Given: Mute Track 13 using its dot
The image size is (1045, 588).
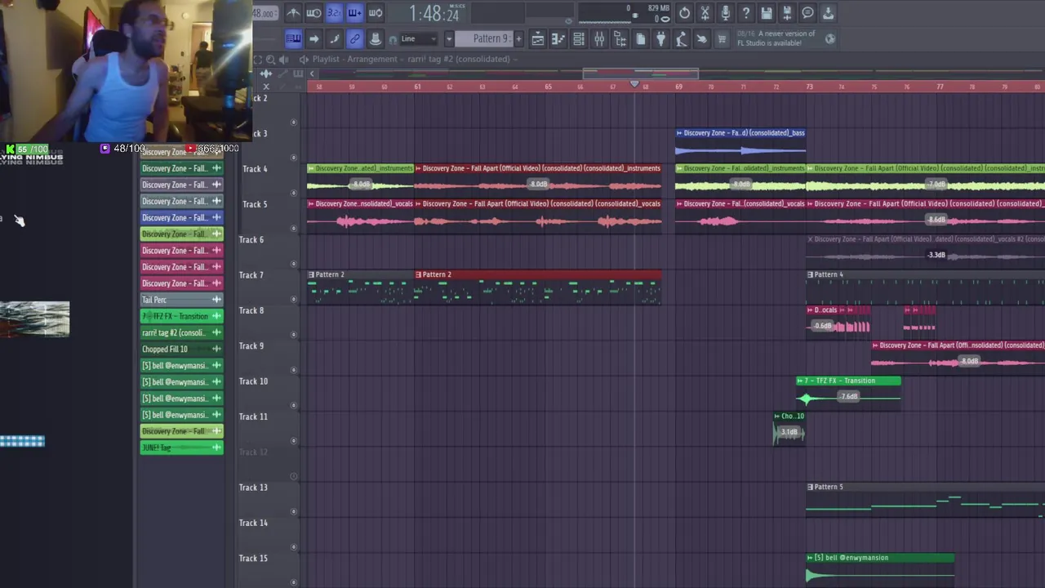Looking at the screenshot, I should (294, 512).
